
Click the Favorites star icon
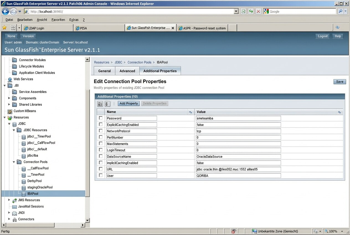[4, 28]
